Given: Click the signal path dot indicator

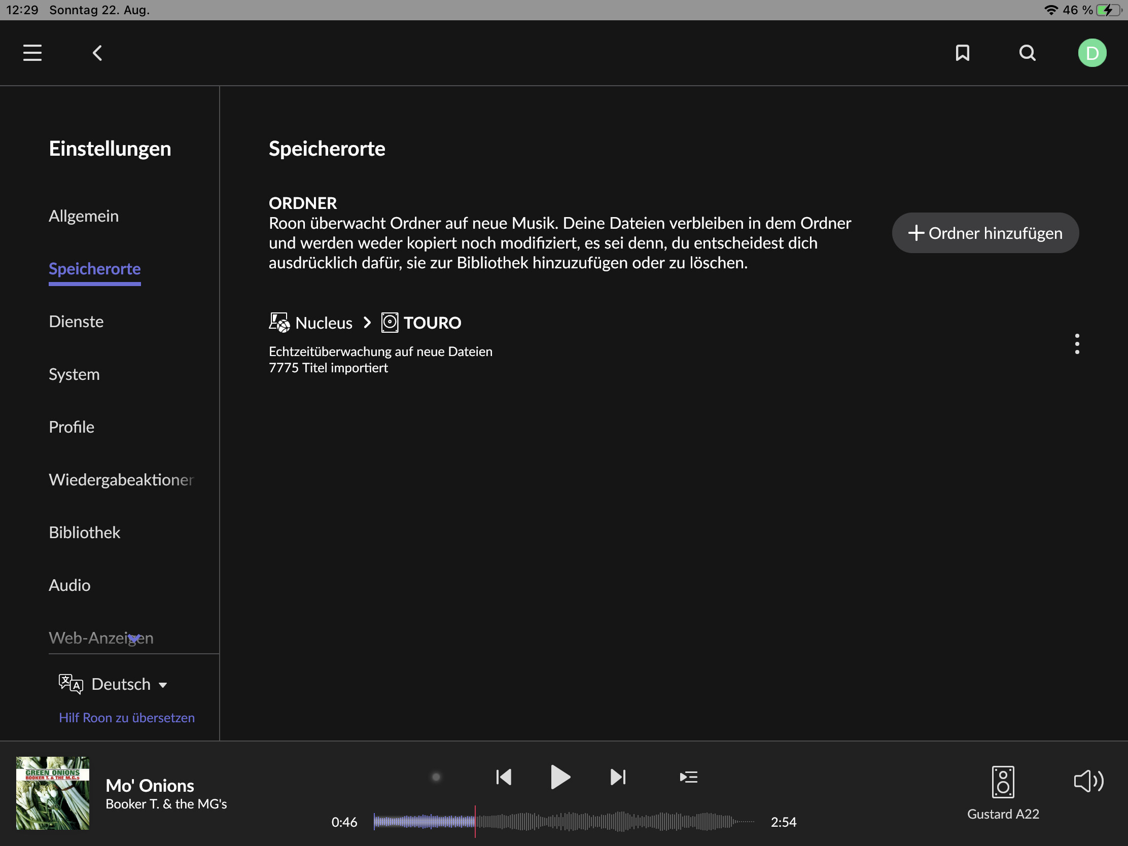Looking at the screenshot, I should click(436, 777).
